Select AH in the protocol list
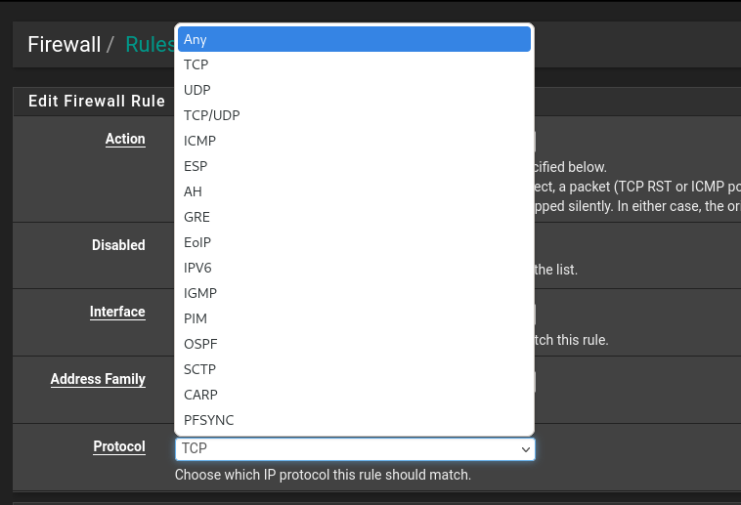 [x=354, y=191]
